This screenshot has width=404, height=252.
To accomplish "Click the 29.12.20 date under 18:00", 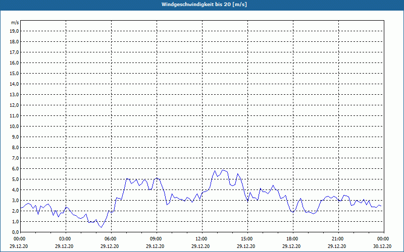I will (291, 246).
